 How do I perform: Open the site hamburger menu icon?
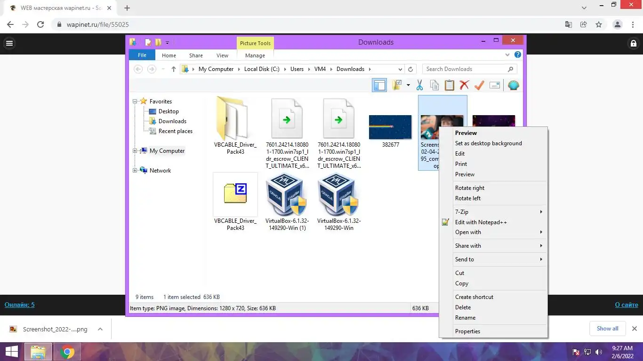pos(9,44)
